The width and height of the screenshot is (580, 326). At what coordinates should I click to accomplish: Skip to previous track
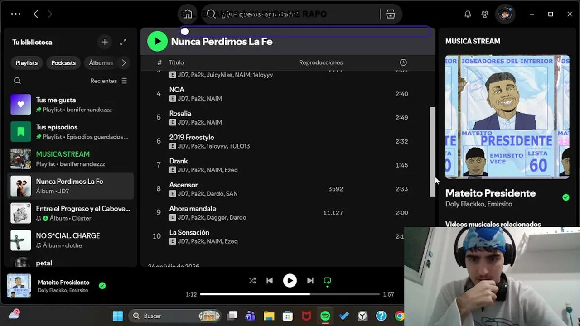tap(270, 281)
